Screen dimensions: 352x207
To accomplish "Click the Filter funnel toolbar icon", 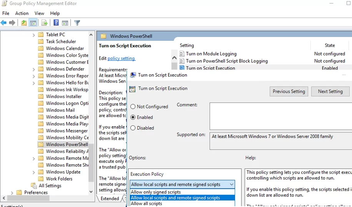I will click(x=77, y=23).
